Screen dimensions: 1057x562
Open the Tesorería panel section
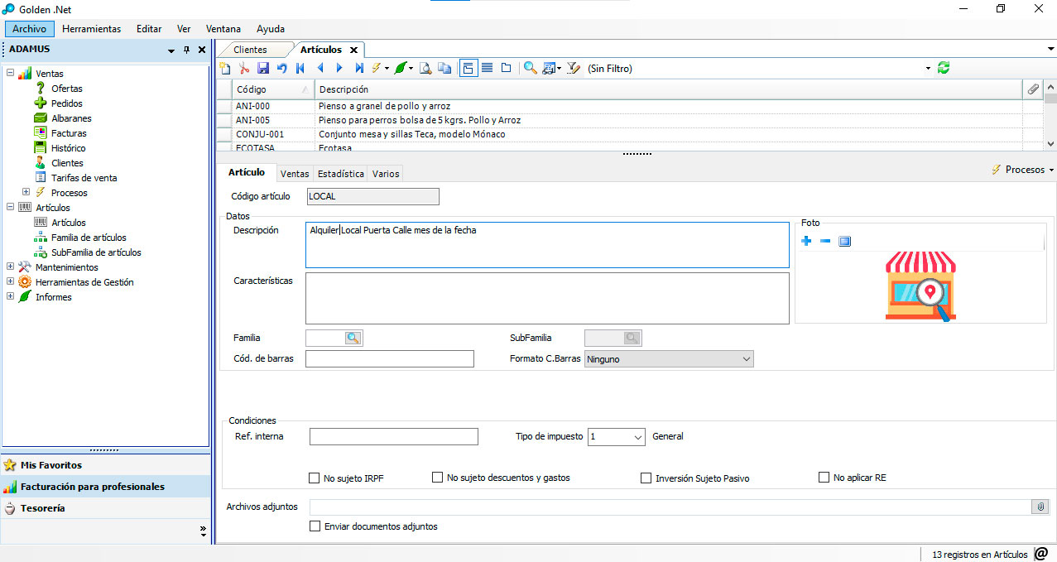coord(43,508)
